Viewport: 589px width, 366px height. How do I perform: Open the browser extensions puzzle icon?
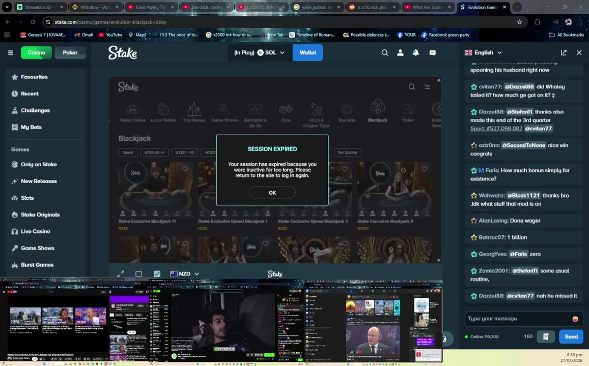[x=537, y=22]
